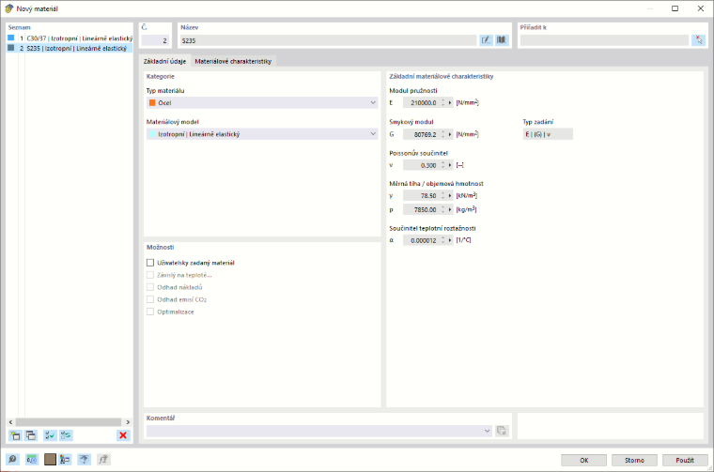Screen dimensions: 714x472
Task: Click the Typ zadání field E | (G) | v
Action: [548, 134]
